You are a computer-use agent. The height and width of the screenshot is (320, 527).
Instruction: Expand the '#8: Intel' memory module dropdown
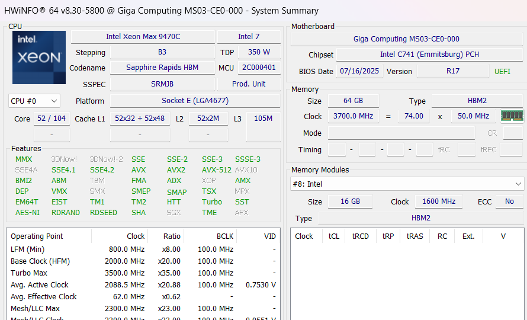(x=407, y=184)
